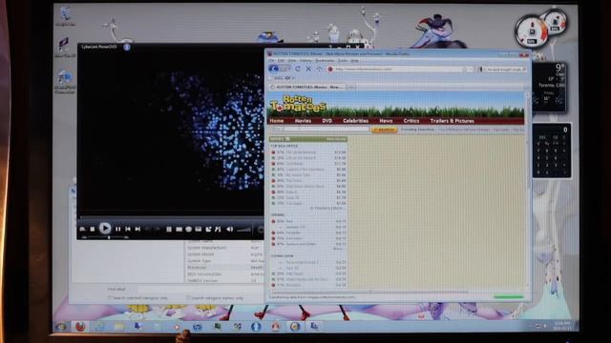Click the large Play button in PowerDVD
Screen dimensions: 611x343
click(104, 229)
